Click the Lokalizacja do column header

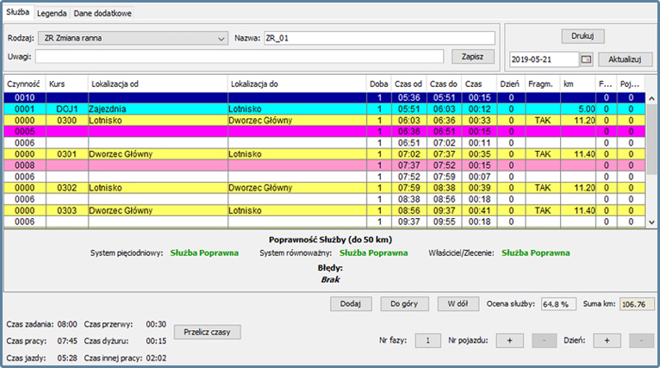(x=297, y=84)
